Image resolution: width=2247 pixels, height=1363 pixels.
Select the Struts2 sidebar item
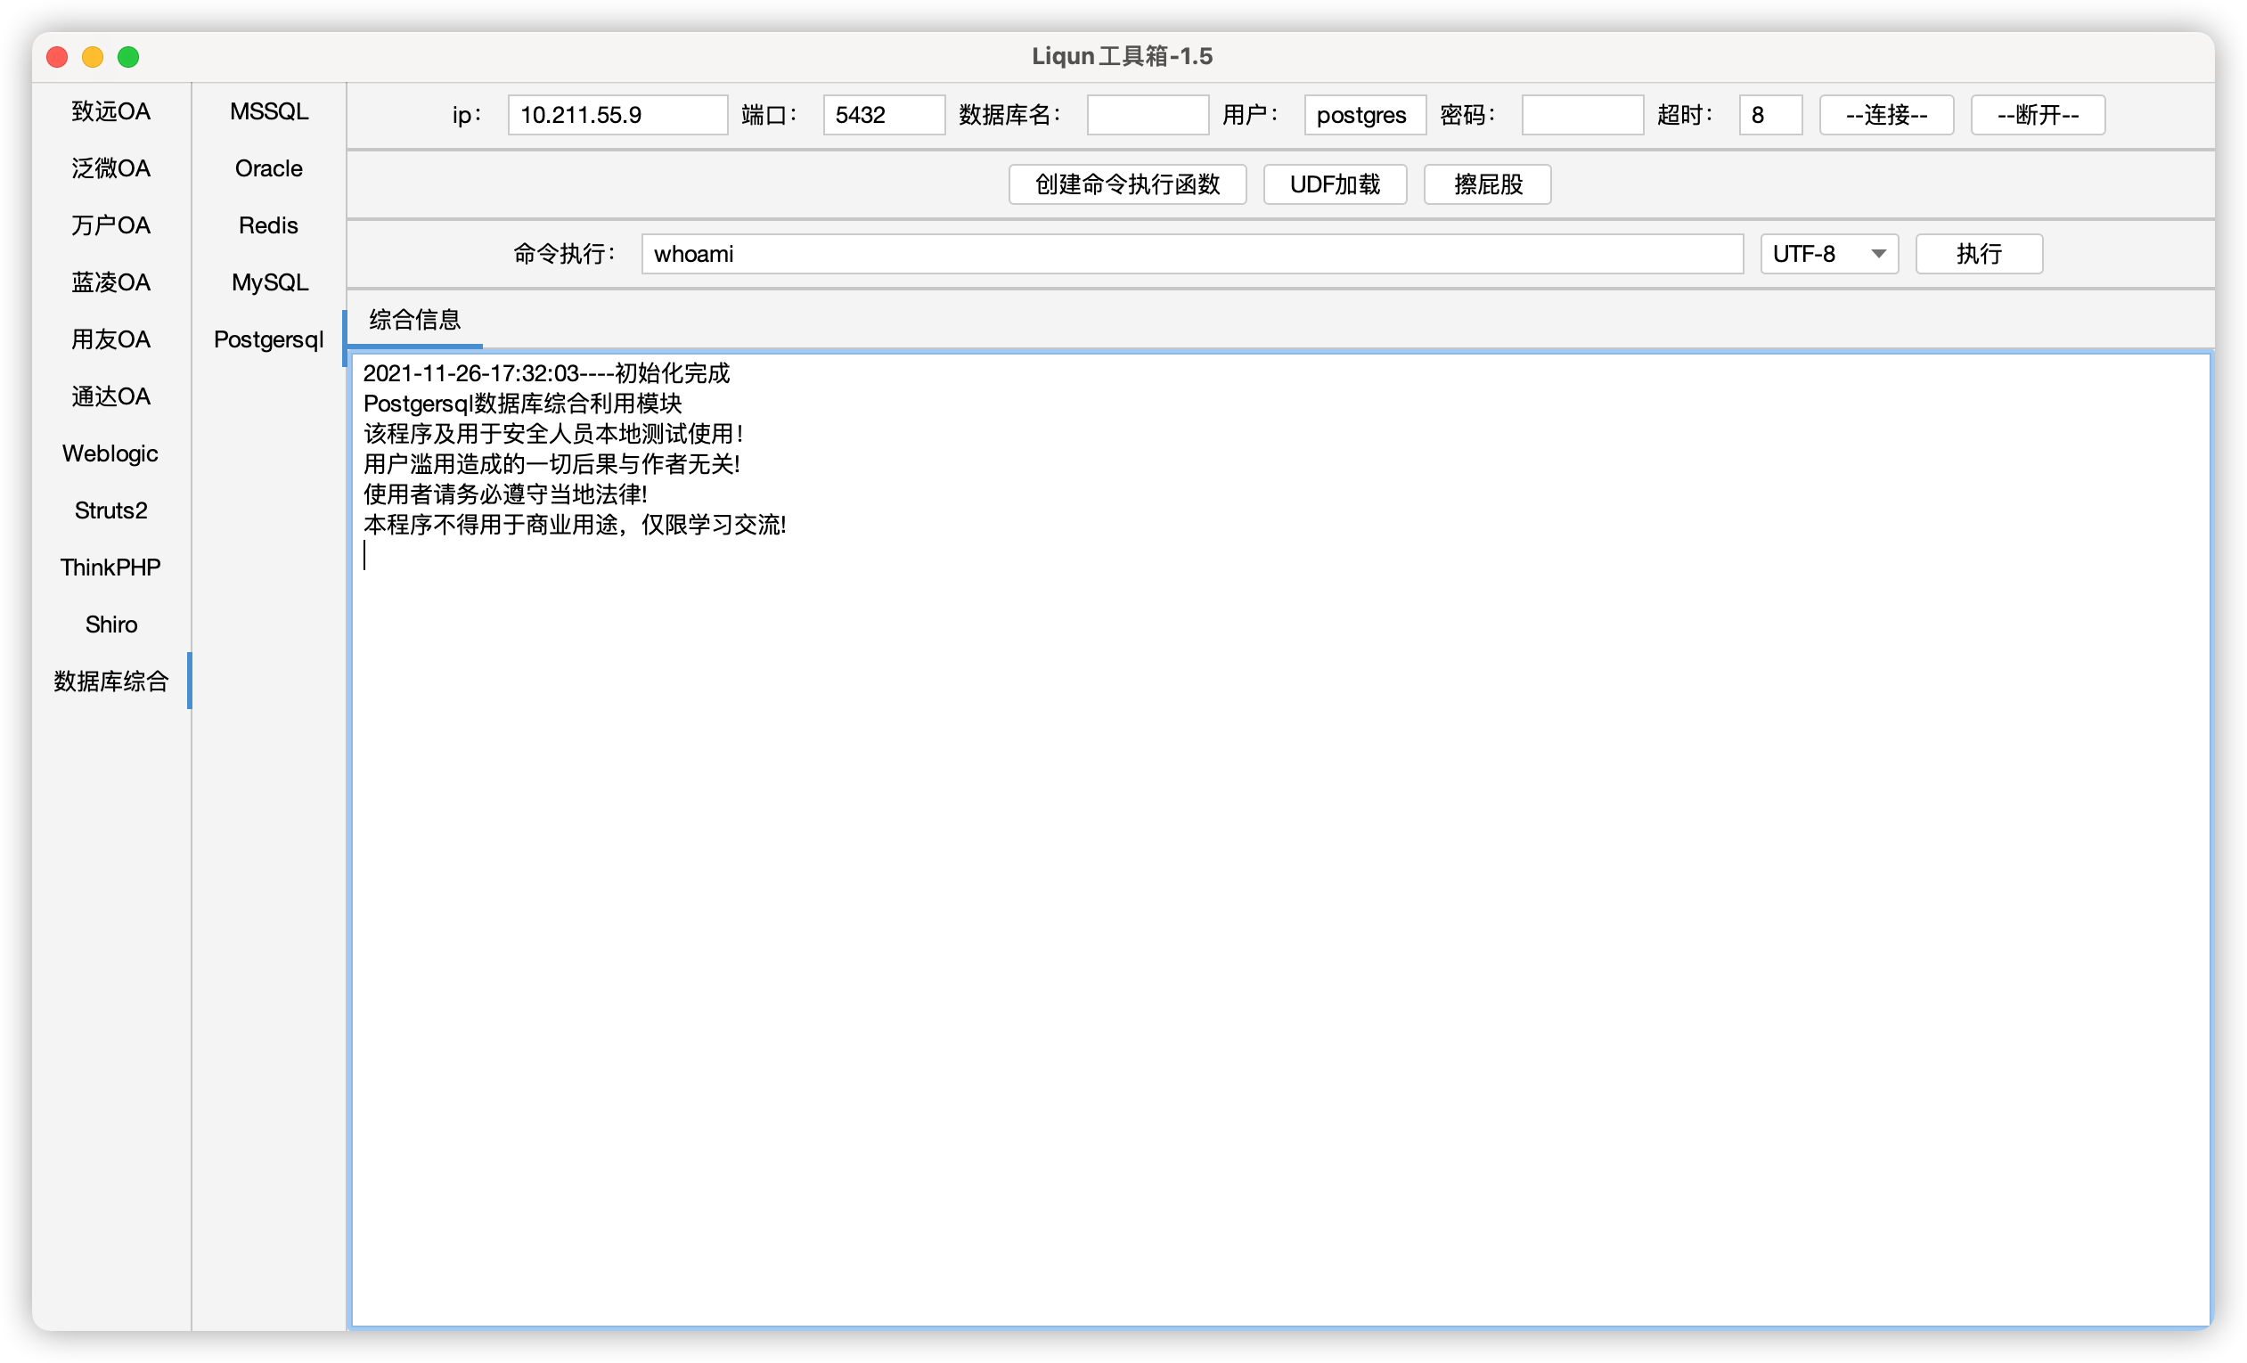pyautogui.click(x=110, y=510)
